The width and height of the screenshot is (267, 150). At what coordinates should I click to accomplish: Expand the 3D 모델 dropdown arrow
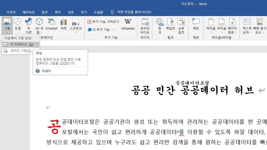pos(41,32)
